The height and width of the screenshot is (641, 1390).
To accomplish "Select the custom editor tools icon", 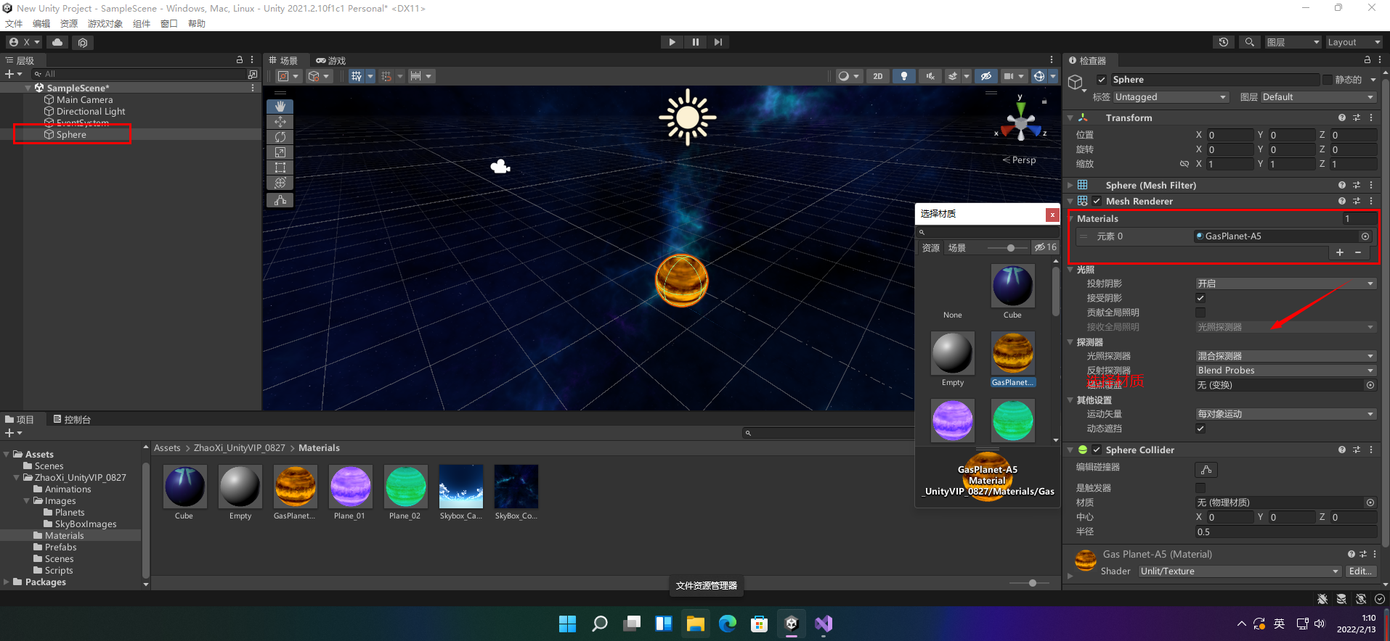I will click(280, 200).
